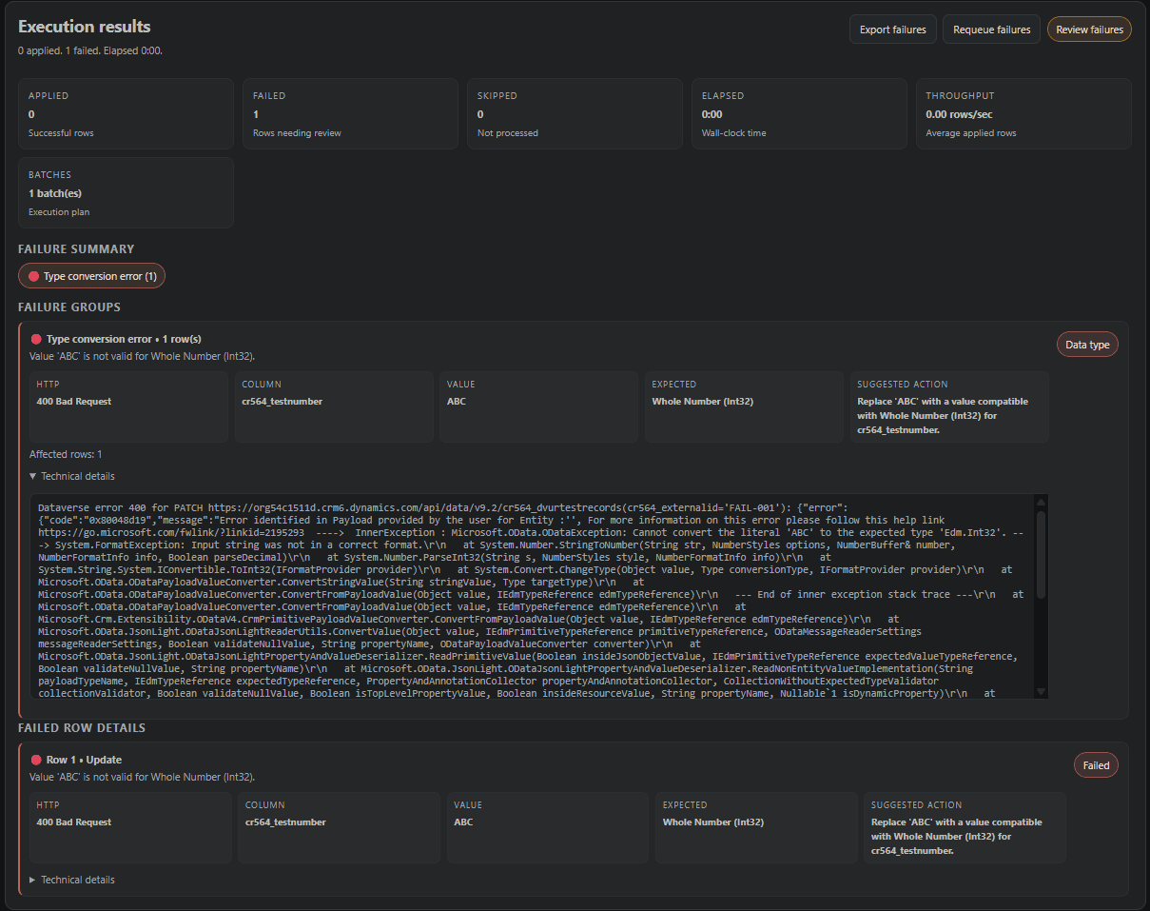Click 400 Bad Request in Row 1 details
Viewport: 1150px width, 911px height.
[73, 822]
